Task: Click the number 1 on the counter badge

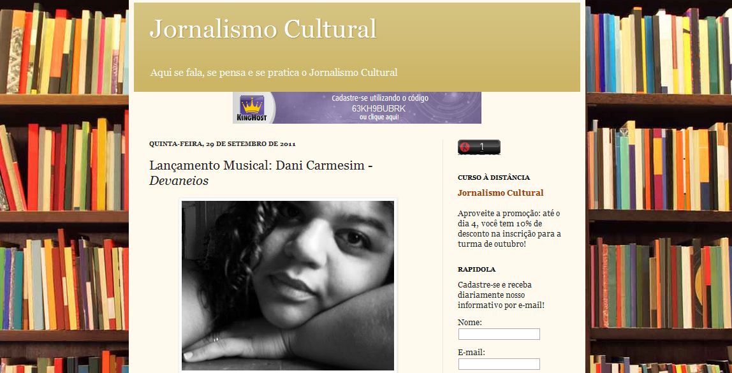Action: [x=482, y=147]
